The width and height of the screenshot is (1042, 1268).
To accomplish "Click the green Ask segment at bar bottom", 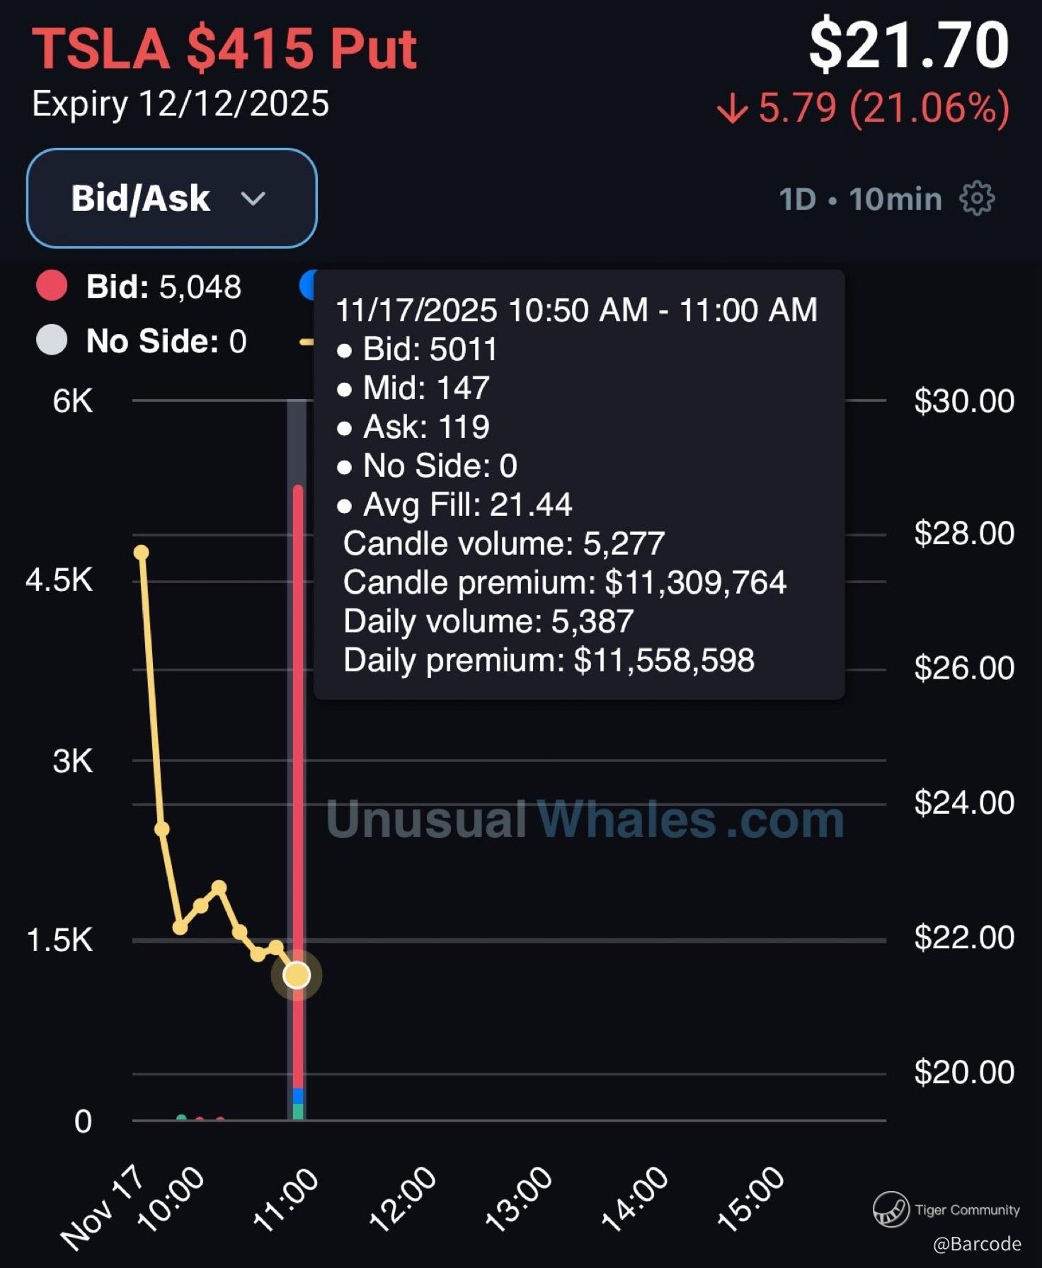I will (298, 1112).
